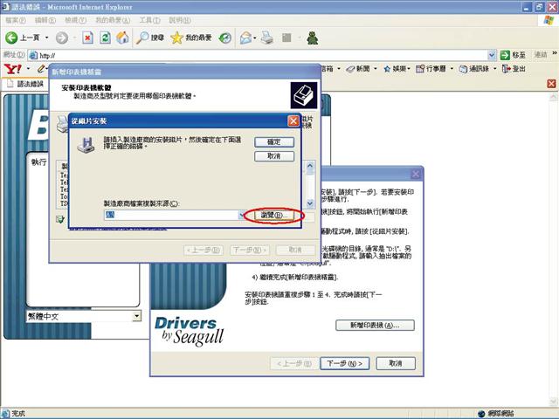Go to the Home page icon
559x419 pixels.
122,38
